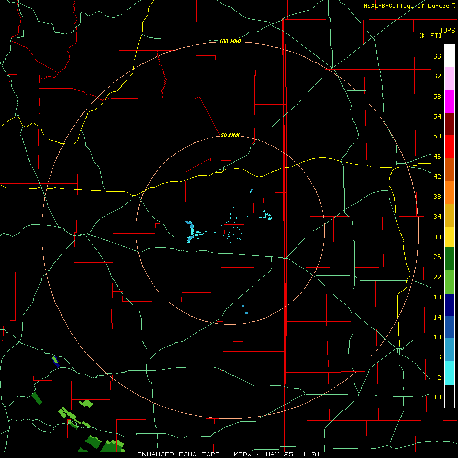Click the white 66 kft legend swatch
The height and width of the screenshot is (458, 458).
(449, 56)
